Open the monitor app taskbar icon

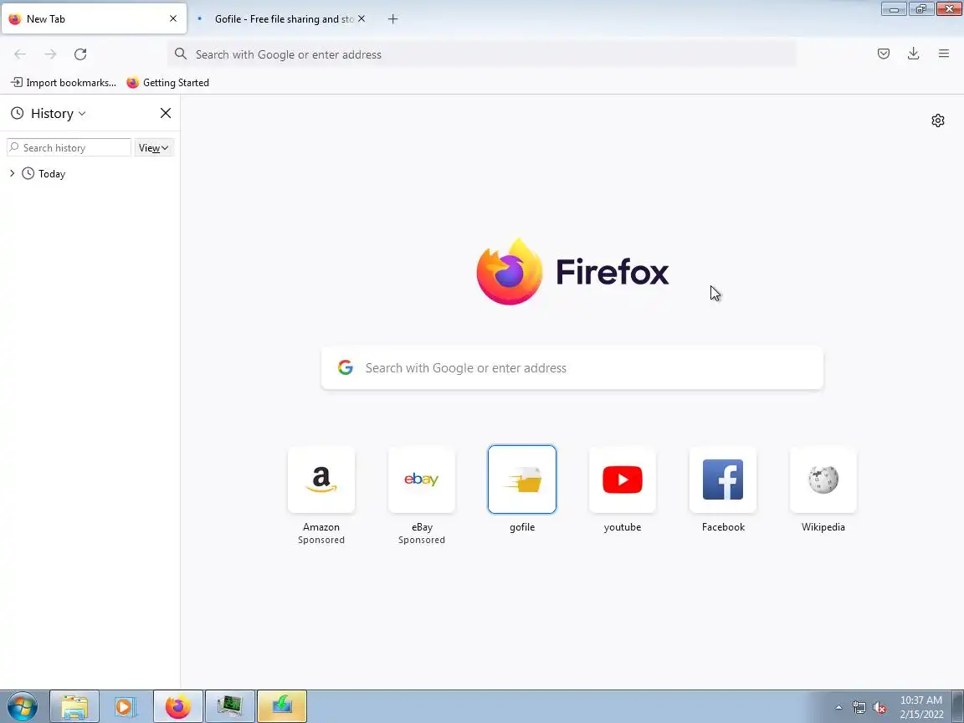point(229,706)
